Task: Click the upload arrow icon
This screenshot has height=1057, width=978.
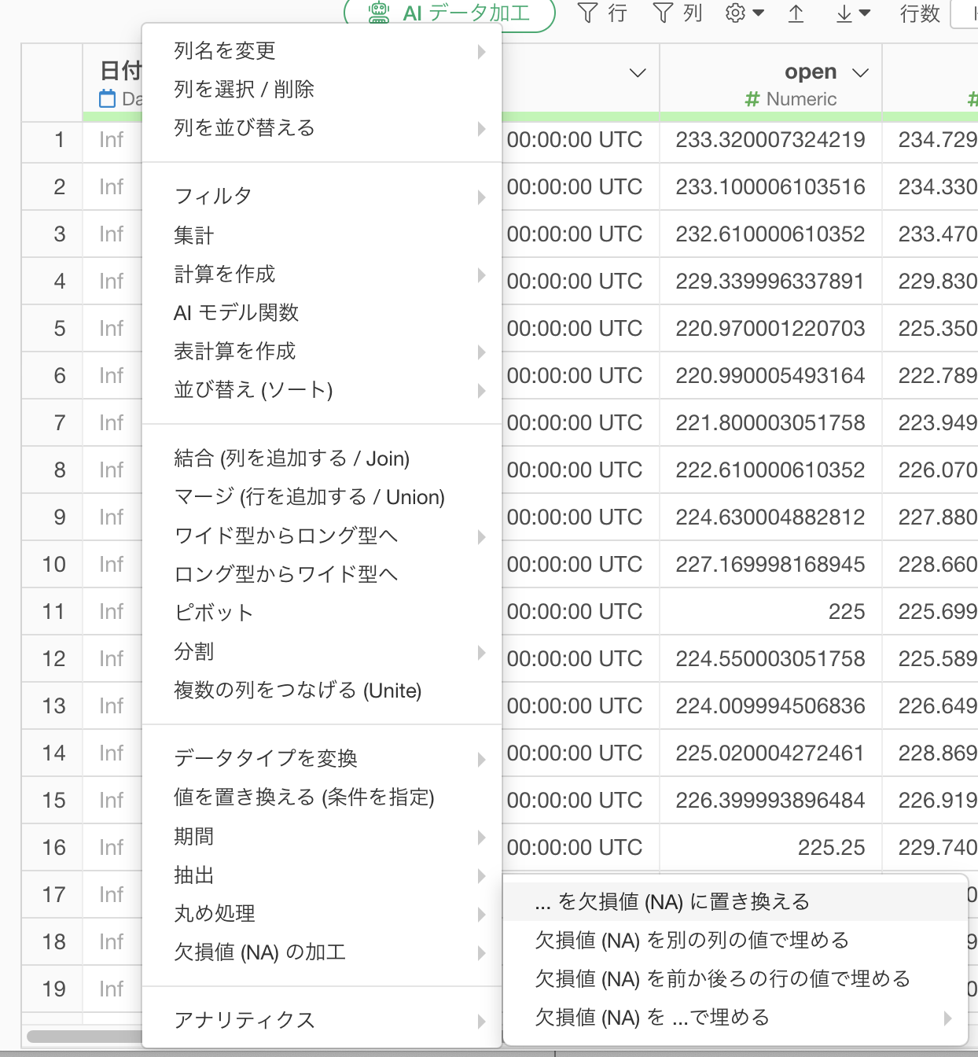Action: tap(796, 13)
